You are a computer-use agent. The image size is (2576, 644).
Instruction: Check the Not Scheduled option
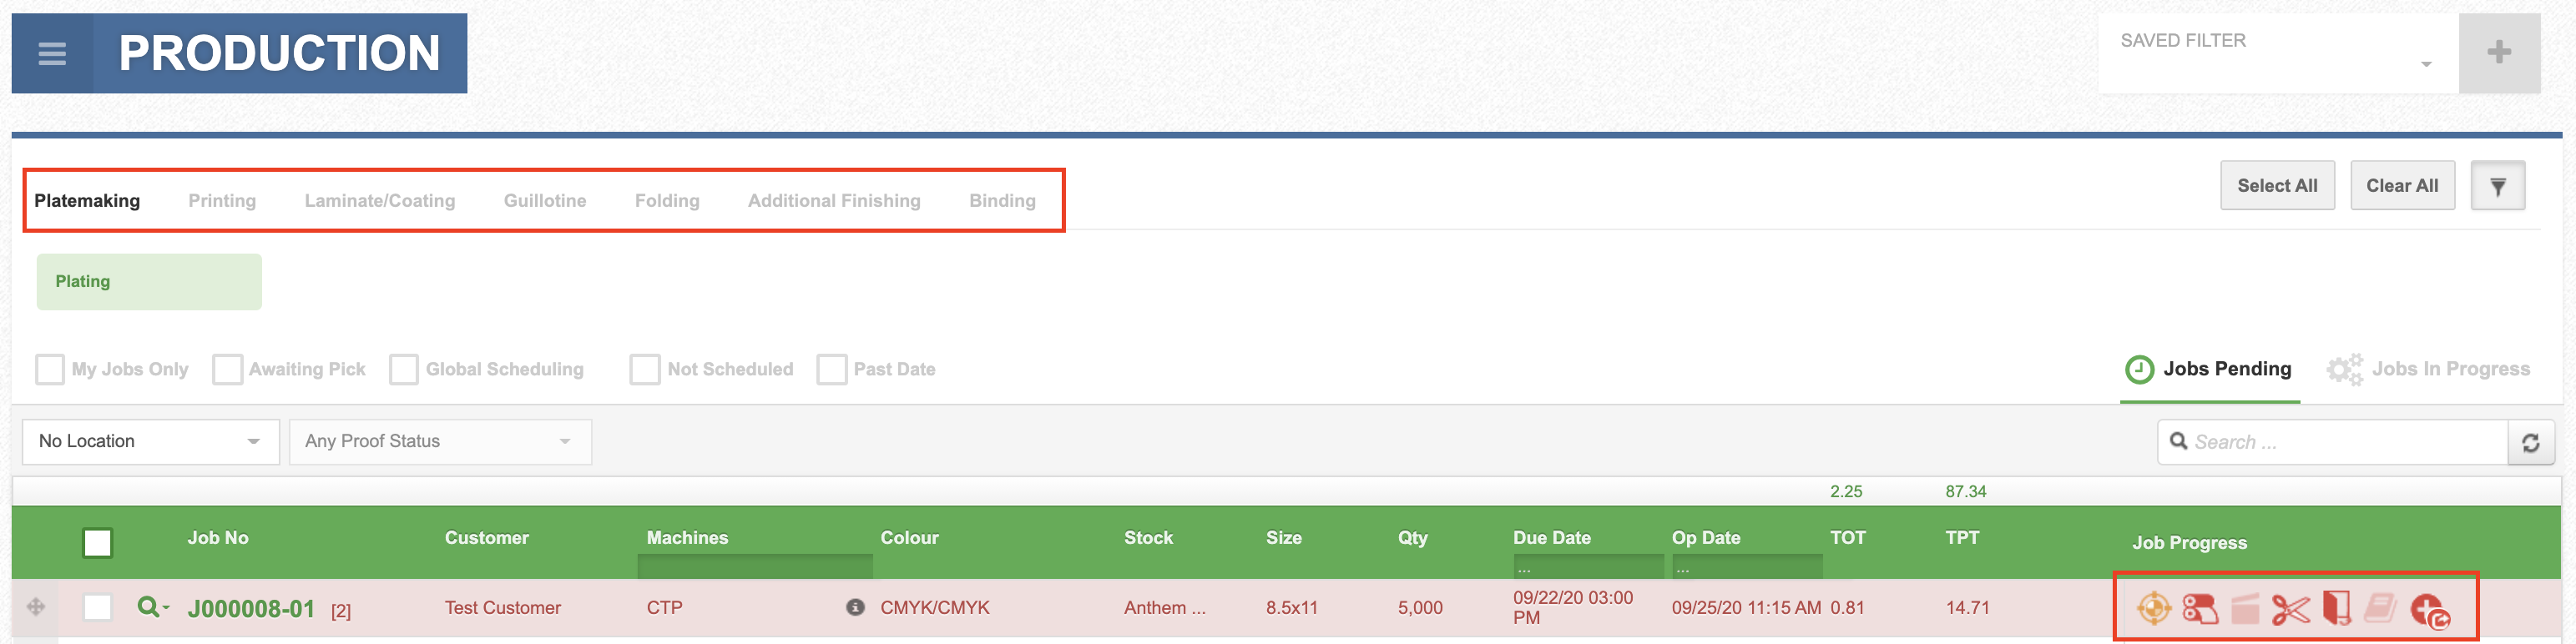click(x=645, y=369)
